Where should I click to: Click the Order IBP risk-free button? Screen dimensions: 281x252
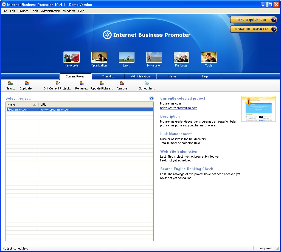[x=254, y=29]
